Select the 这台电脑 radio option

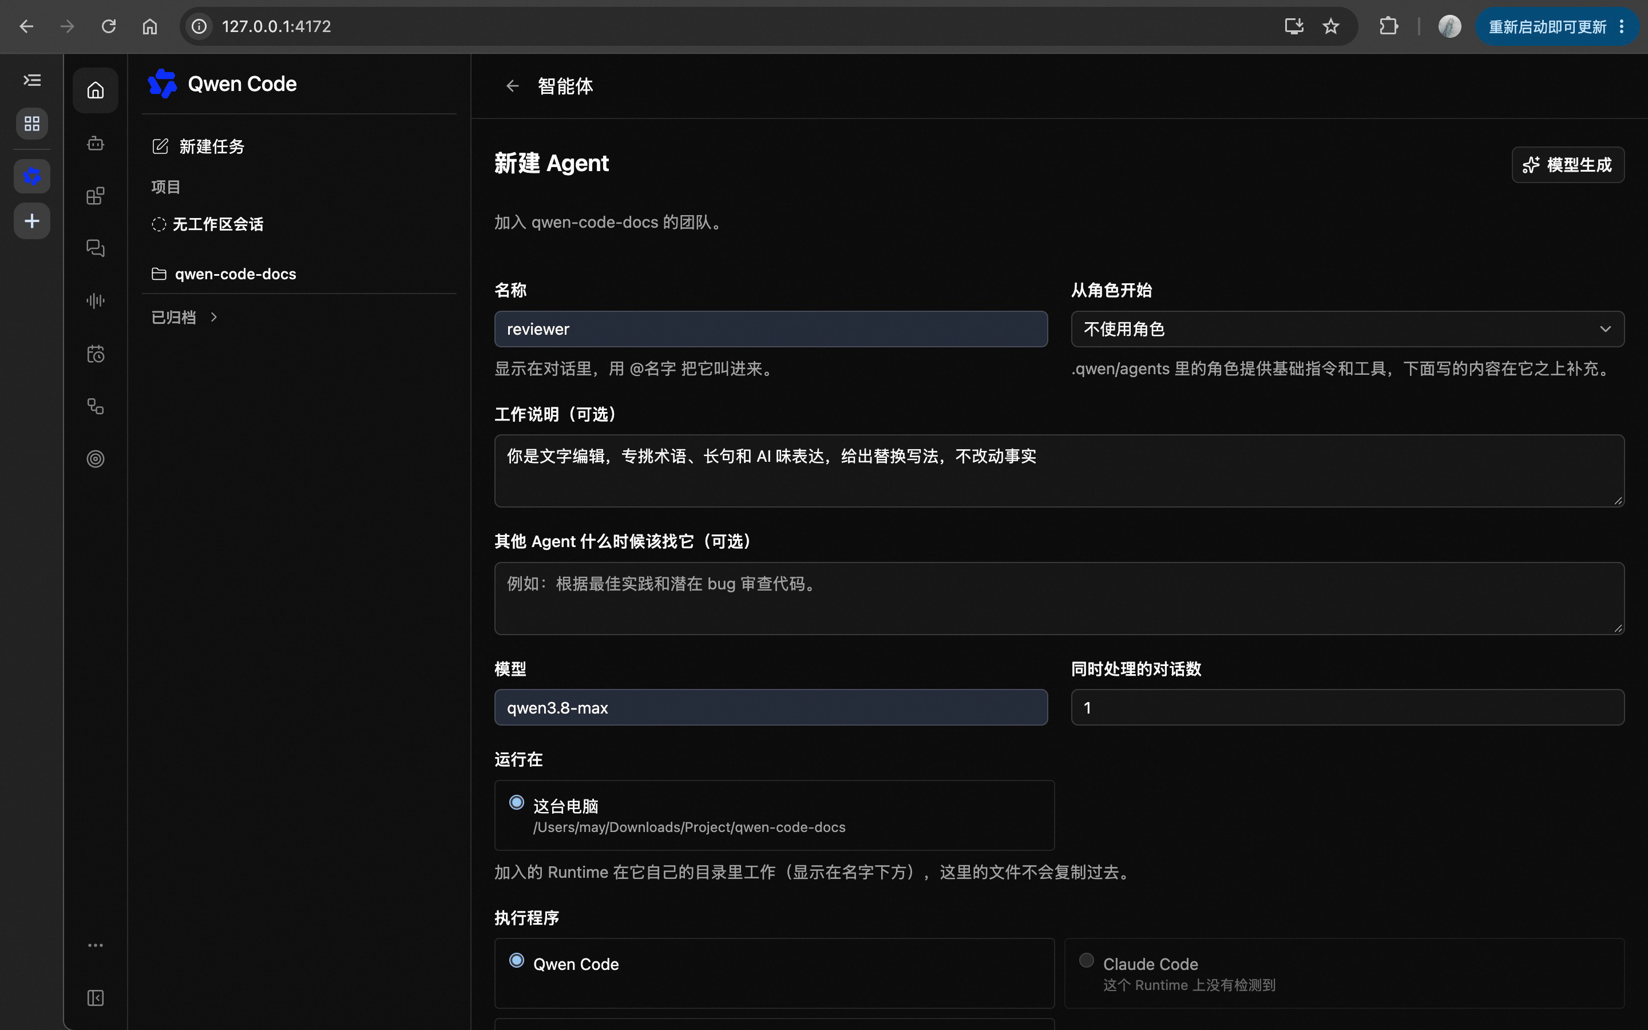(516, 802)
